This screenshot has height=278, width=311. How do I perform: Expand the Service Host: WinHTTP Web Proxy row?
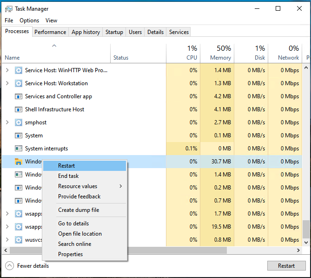coord(7,70)
